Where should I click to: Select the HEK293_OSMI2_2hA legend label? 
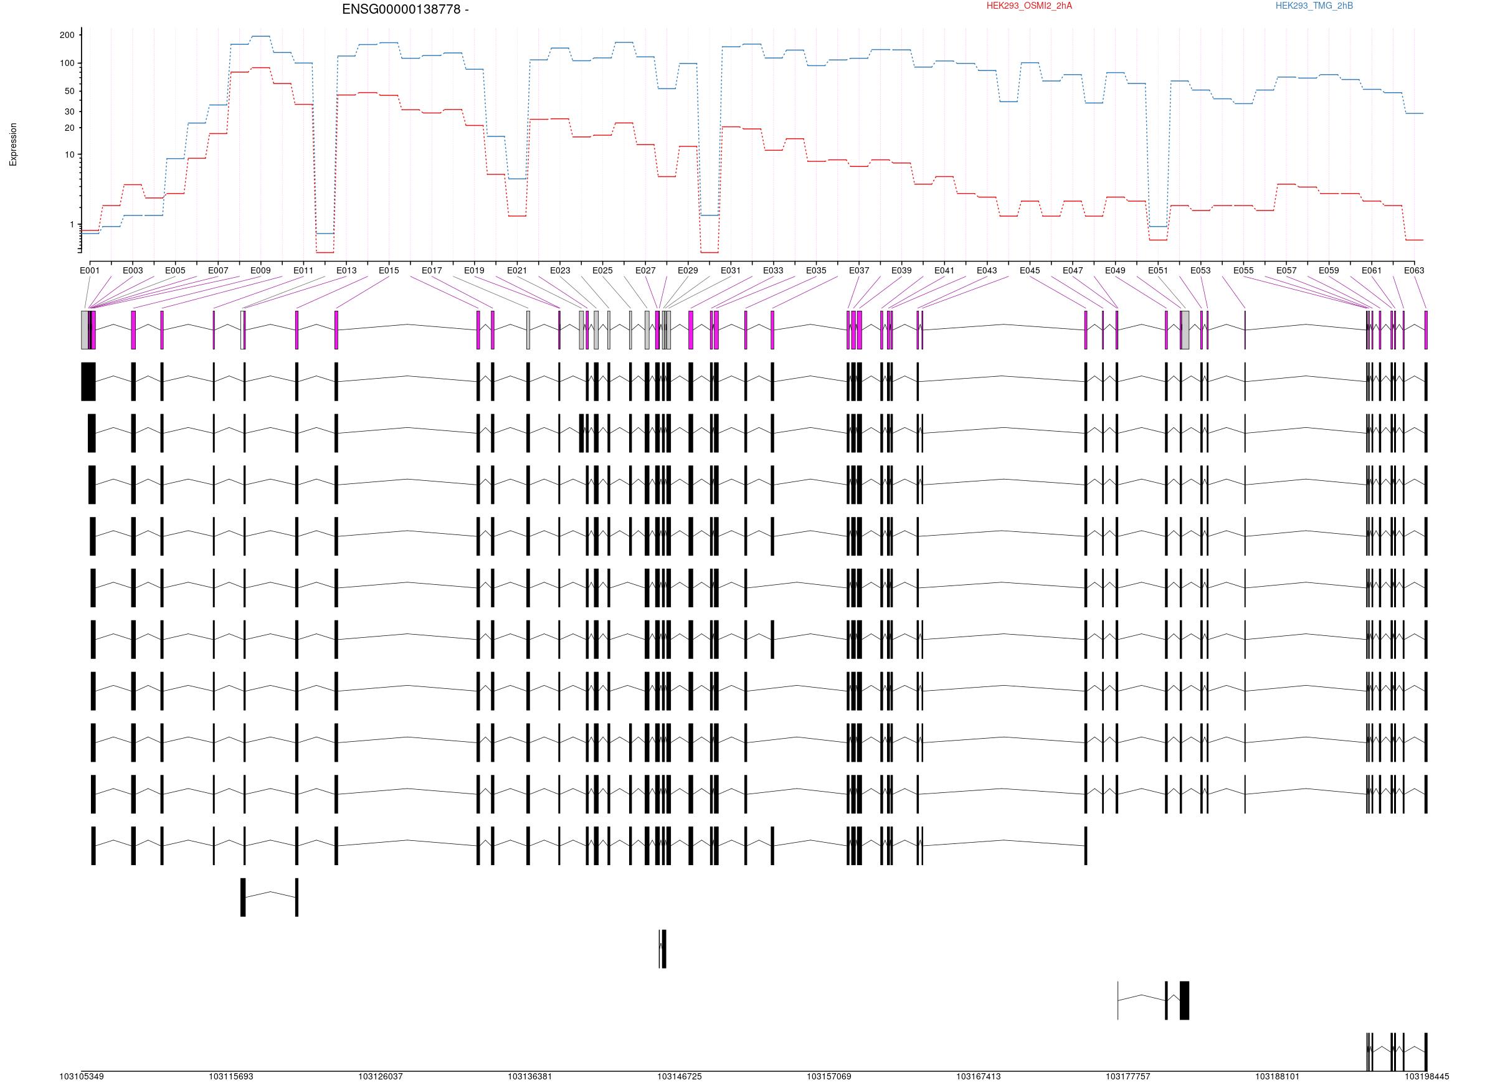click(x=1029, y=6)
